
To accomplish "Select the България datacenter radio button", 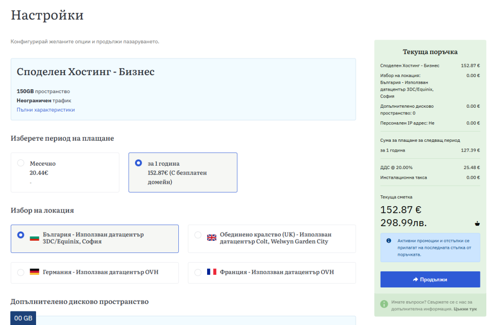I will [x=20, y=235].
